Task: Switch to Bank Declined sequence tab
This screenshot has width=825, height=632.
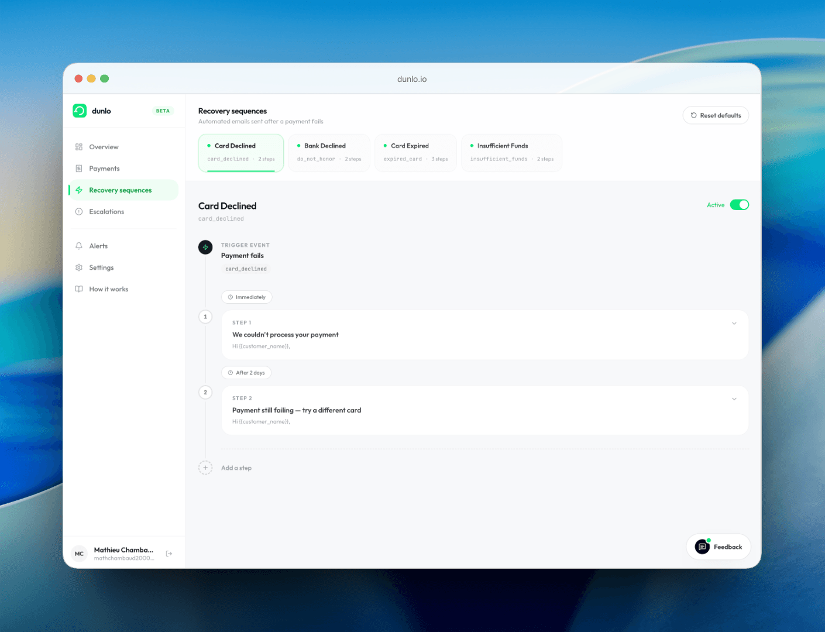Action: pyautogui.click(x=329, y=153)
